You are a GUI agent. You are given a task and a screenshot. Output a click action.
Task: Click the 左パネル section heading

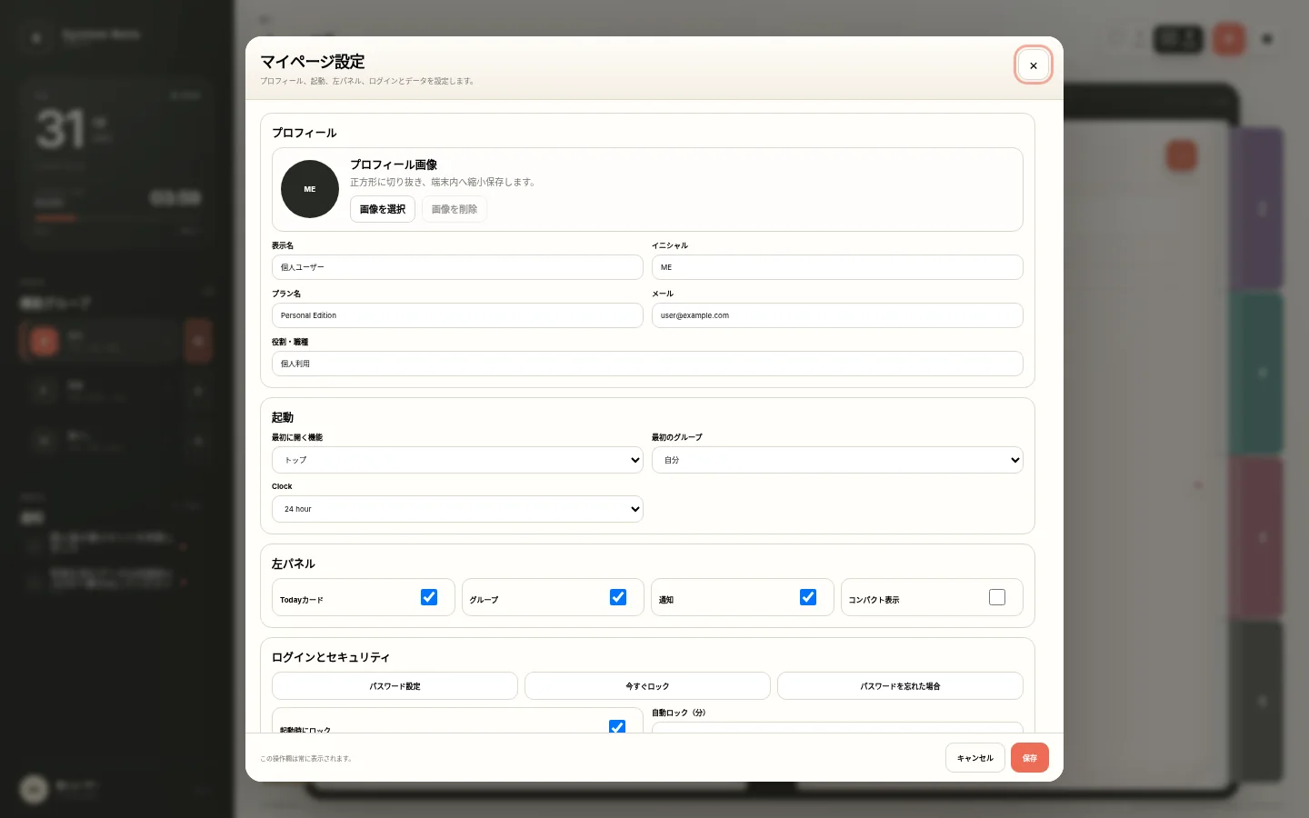click(294, 564)
